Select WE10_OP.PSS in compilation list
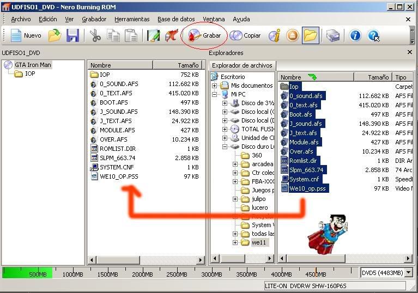The height and width of the screenshot is (293, 418). [x=119, y=176]
